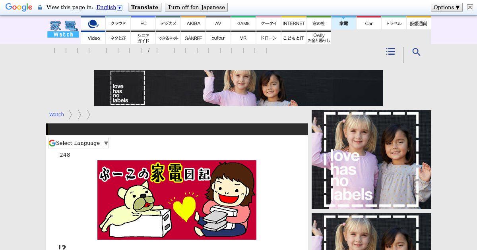477x250 pixels.
Task: Open the hamburger list menu icon
Action: pos(390,52)
